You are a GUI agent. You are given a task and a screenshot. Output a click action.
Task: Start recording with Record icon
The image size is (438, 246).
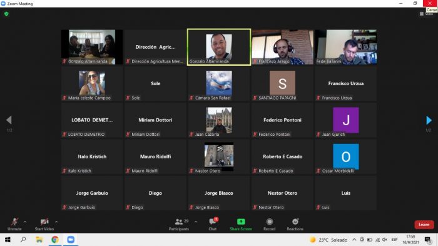tap(269, 225)
